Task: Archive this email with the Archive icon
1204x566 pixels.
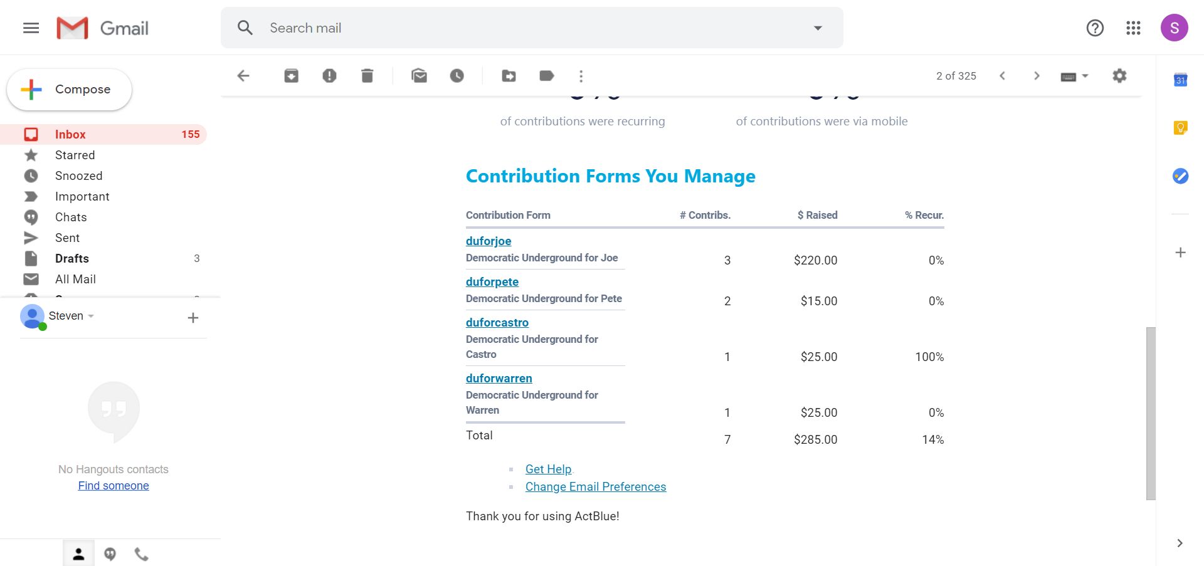Action: point(291,76)
